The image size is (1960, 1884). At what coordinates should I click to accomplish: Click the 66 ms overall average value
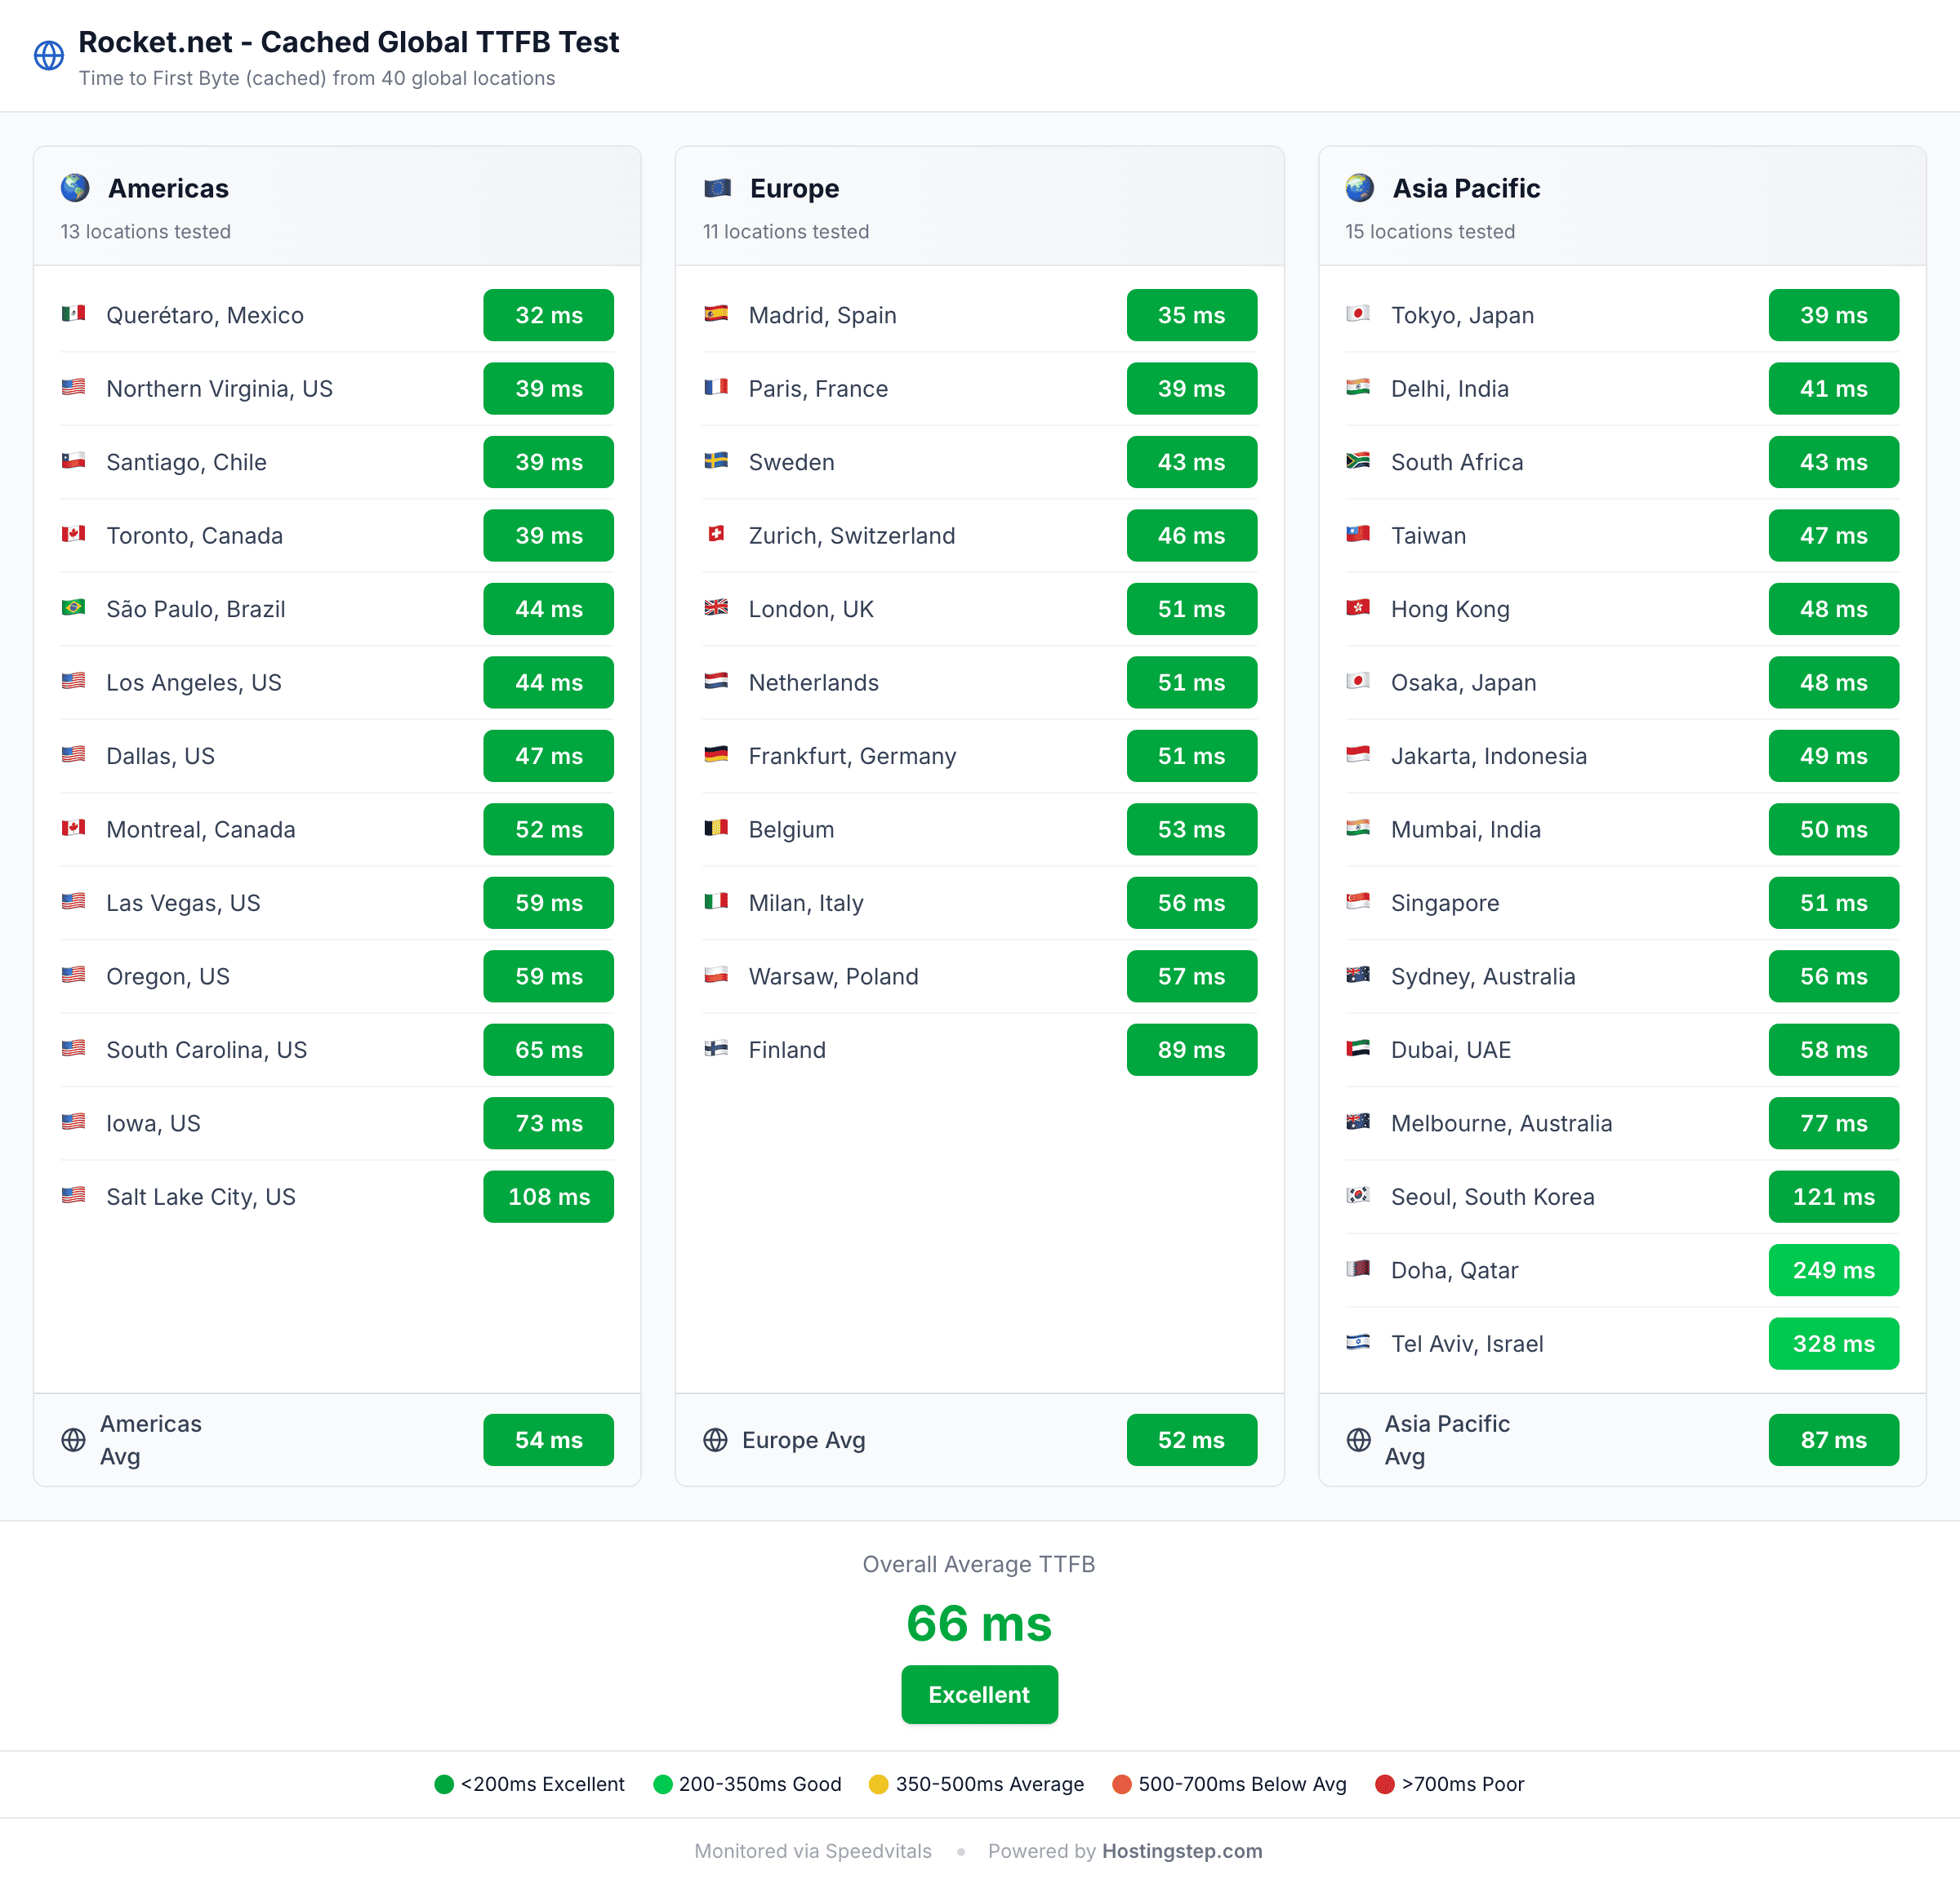point(979,1623)
